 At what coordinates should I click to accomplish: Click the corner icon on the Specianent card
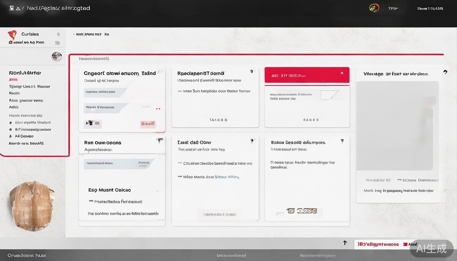(x=252, y=71)
